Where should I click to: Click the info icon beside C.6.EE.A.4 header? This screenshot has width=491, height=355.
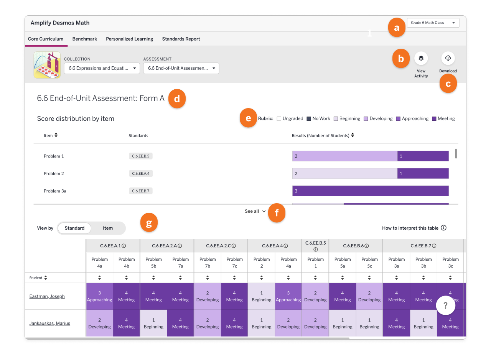tap(286, 246)
